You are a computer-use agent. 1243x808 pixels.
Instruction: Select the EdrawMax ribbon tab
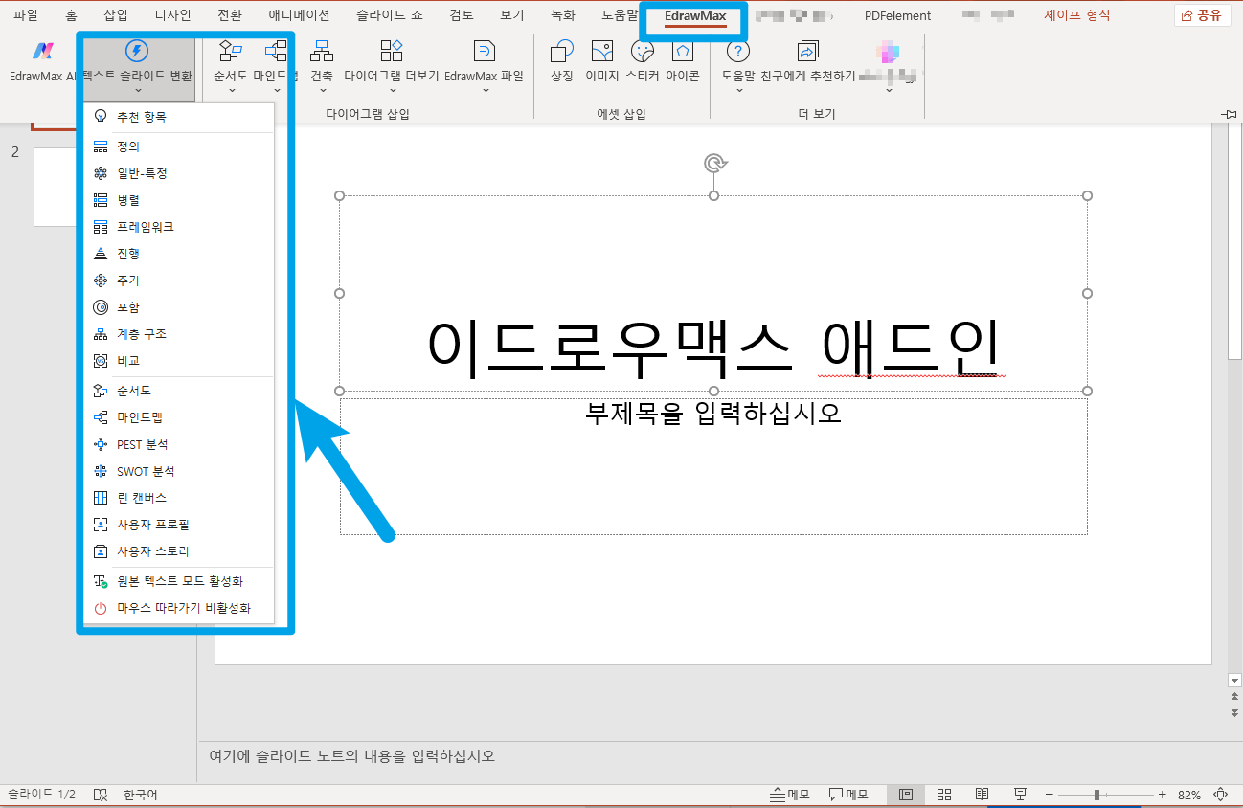pyautogui.click(x=695, y=16)
